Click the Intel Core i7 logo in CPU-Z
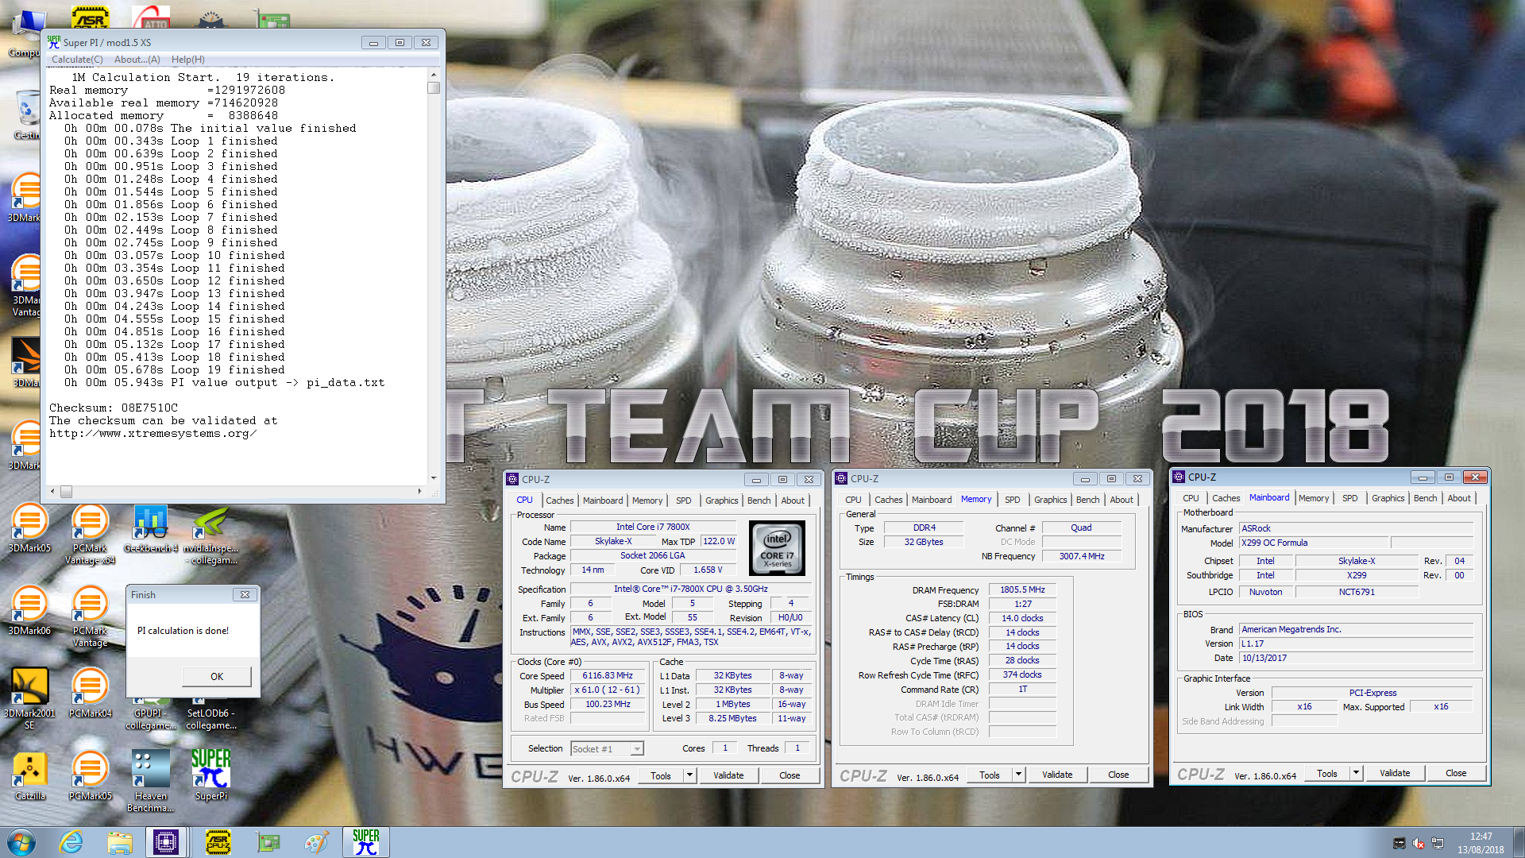1525x858 pixels. tap(777, 548)
